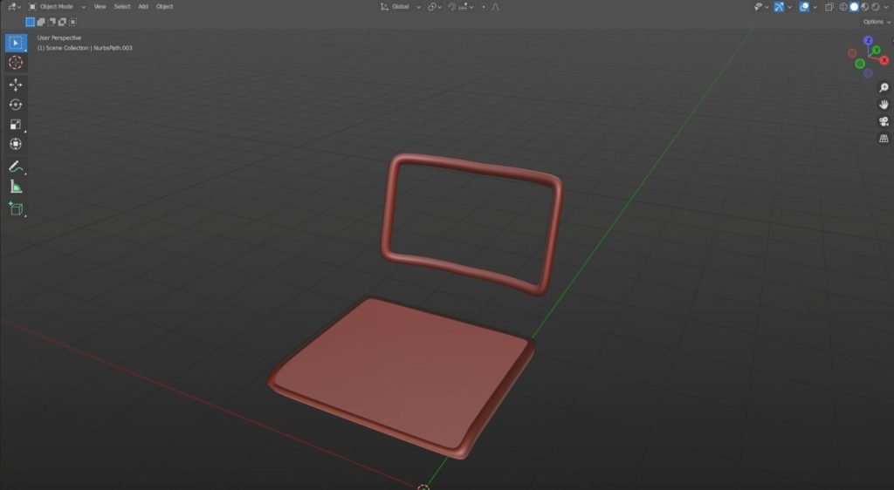894x490 pixels.
Task: Open the Add menu
Action: 143,6
